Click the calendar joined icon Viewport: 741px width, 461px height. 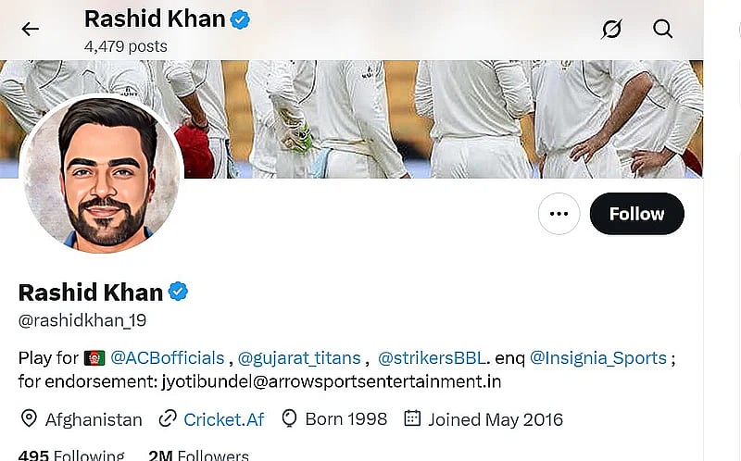point(413,419)
